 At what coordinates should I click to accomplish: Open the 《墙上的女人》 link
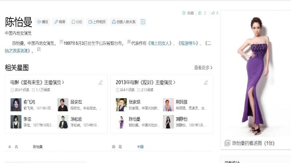click(x=162, y=43)
